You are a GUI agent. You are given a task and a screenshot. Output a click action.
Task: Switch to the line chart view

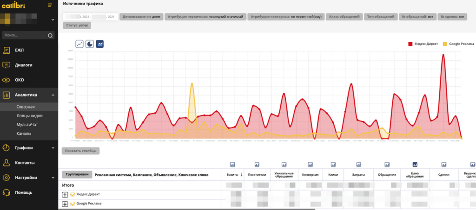pyautogui.click(x=79, y=44)
